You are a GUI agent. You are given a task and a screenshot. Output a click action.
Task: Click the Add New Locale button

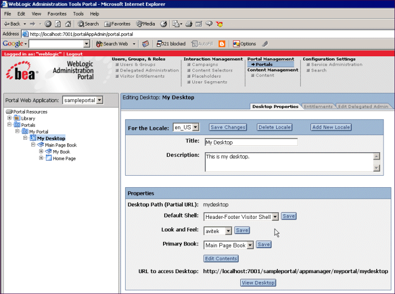tap(331, 127)
